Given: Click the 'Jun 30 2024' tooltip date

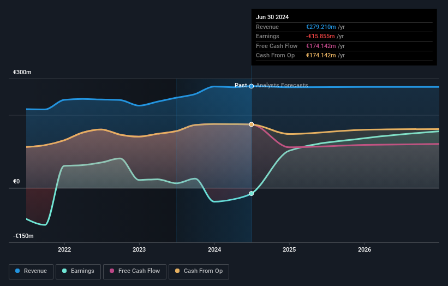Looking at the screenshot, I should click(272, 17).
